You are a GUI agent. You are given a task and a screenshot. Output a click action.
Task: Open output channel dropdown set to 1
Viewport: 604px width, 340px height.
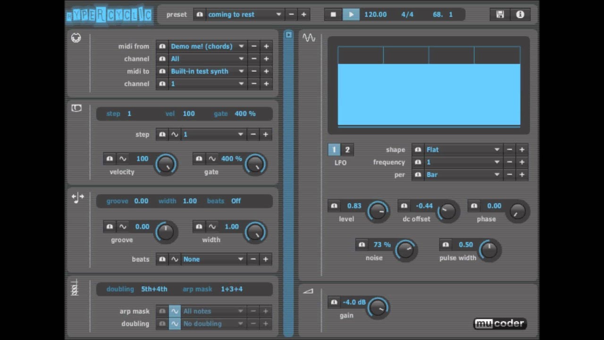tap(208, 84)
